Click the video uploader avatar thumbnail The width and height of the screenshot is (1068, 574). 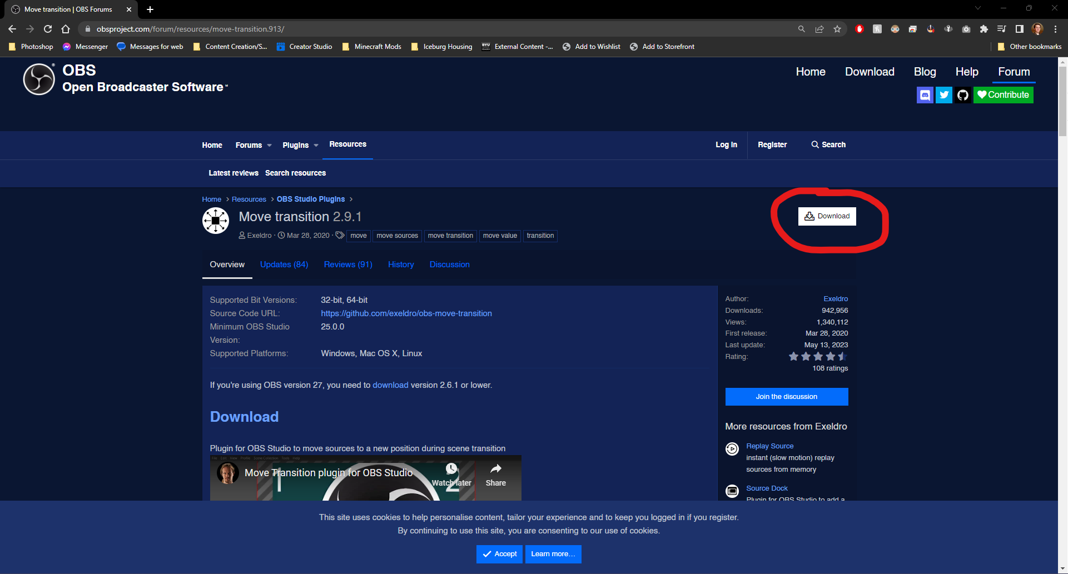(x=227, y=473)
